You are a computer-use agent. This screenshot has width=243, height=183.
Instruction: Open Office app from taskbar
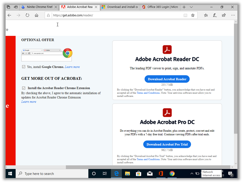coord(161,174)
